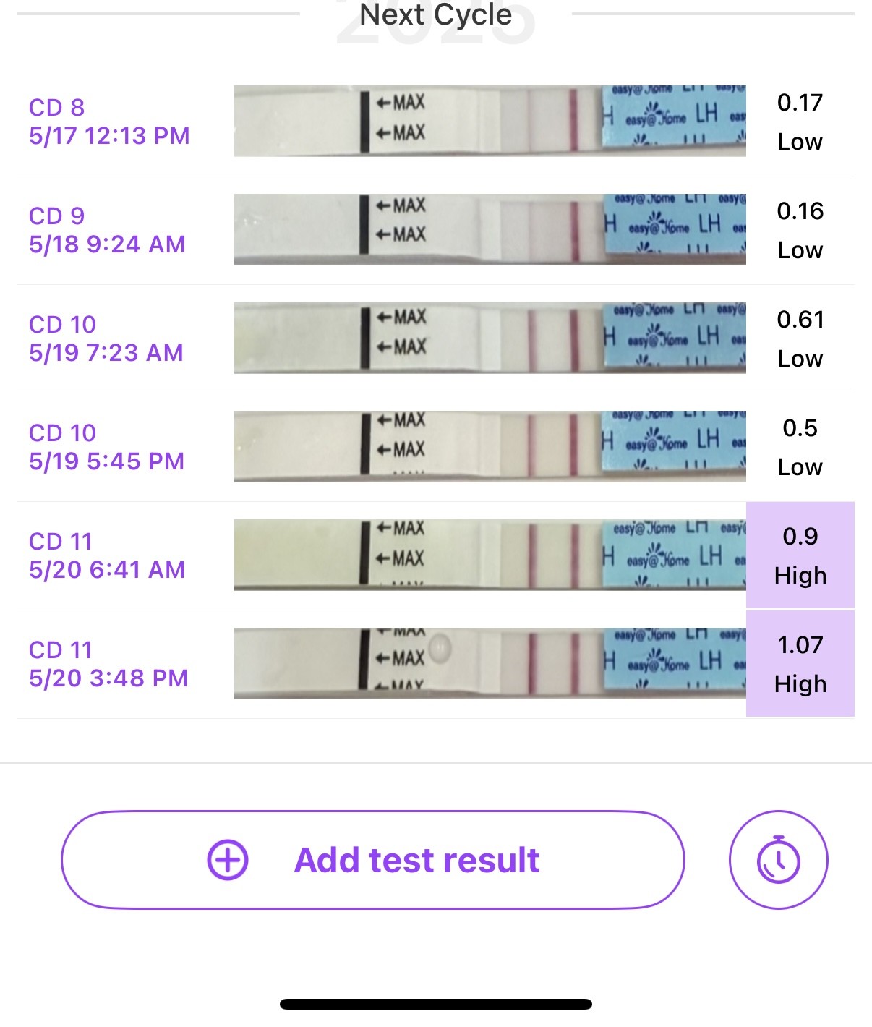This screenshot has width=872, height=1027.
Task: Tap the 7:23 AM test strip image
Action: click(490, 338)
